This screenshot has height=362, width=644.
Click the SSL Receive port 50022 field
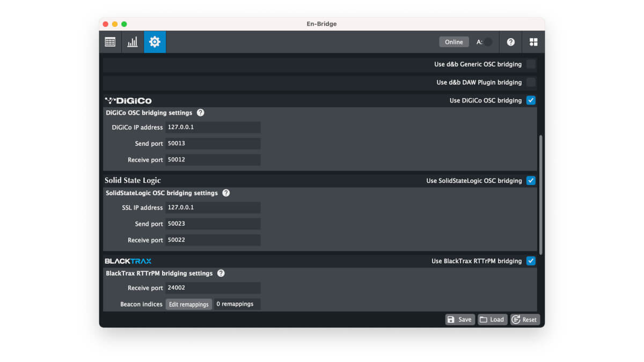(213, 240)
